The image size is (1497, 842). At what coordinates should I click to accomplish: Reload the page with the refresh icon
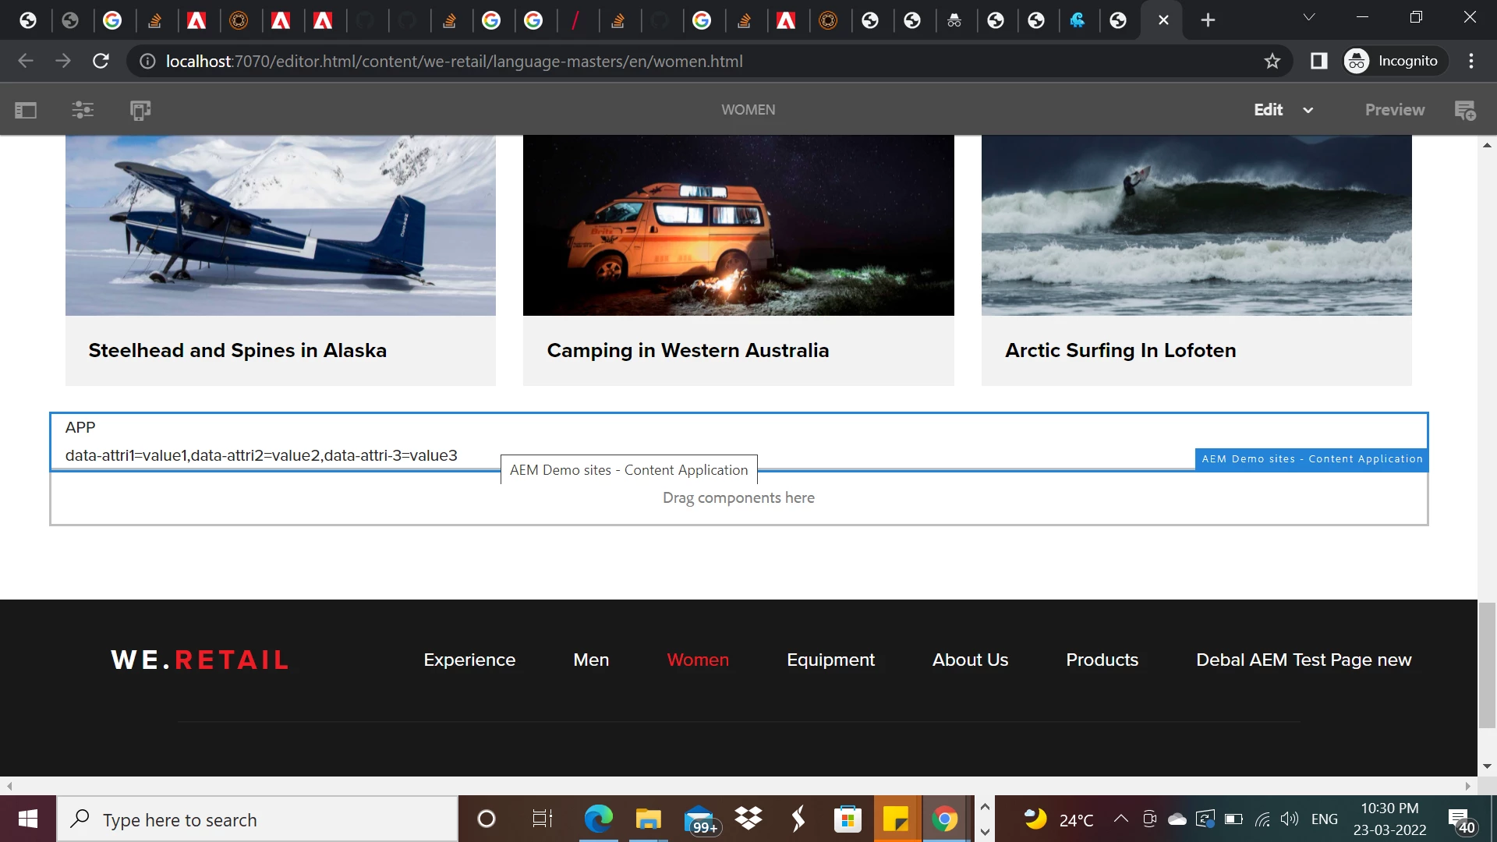click(x=101, y=61)
